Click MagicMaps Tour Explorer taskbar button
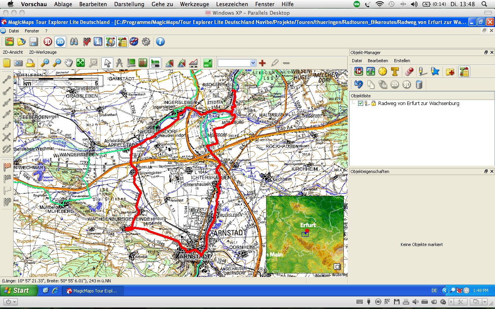This screenshot has width=495, height=309. (92, 290)
